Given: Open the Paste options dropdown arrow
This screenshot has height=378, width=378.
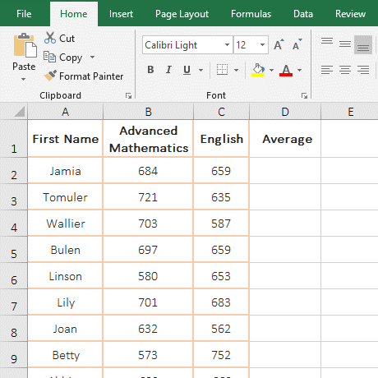Looking at the screenshot, I should coord(24,79).
